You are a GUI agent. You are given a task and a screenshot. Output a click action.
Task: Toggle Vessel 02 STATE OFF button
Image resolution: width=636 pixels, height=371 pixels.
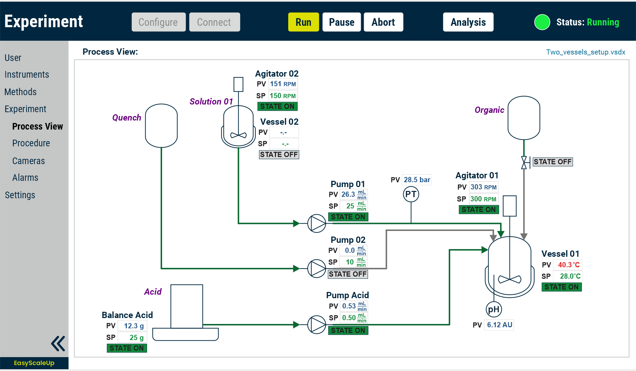279,154
